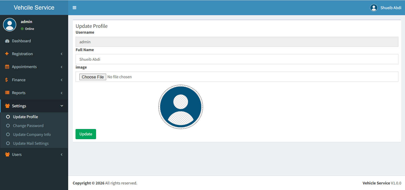Open the Users menu
The height and width of the screenshot is (190, 405).
[x=34, y=155]
